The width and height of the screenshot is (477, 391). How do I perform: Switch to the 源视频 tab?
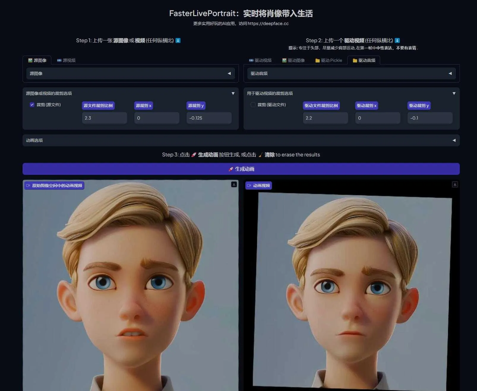point(66,60)
